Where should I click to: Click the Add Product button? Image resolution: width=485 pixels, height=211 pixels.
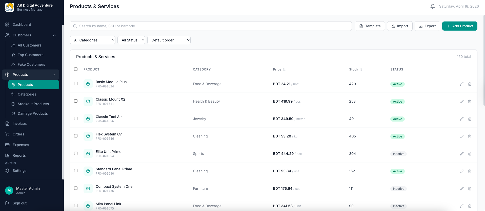coord(459,26)
